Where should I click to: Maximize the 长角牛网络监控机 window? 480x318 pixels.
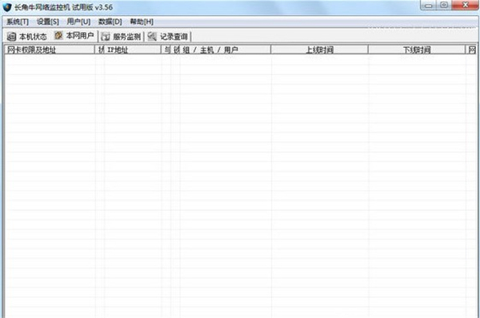coord(444,6)
